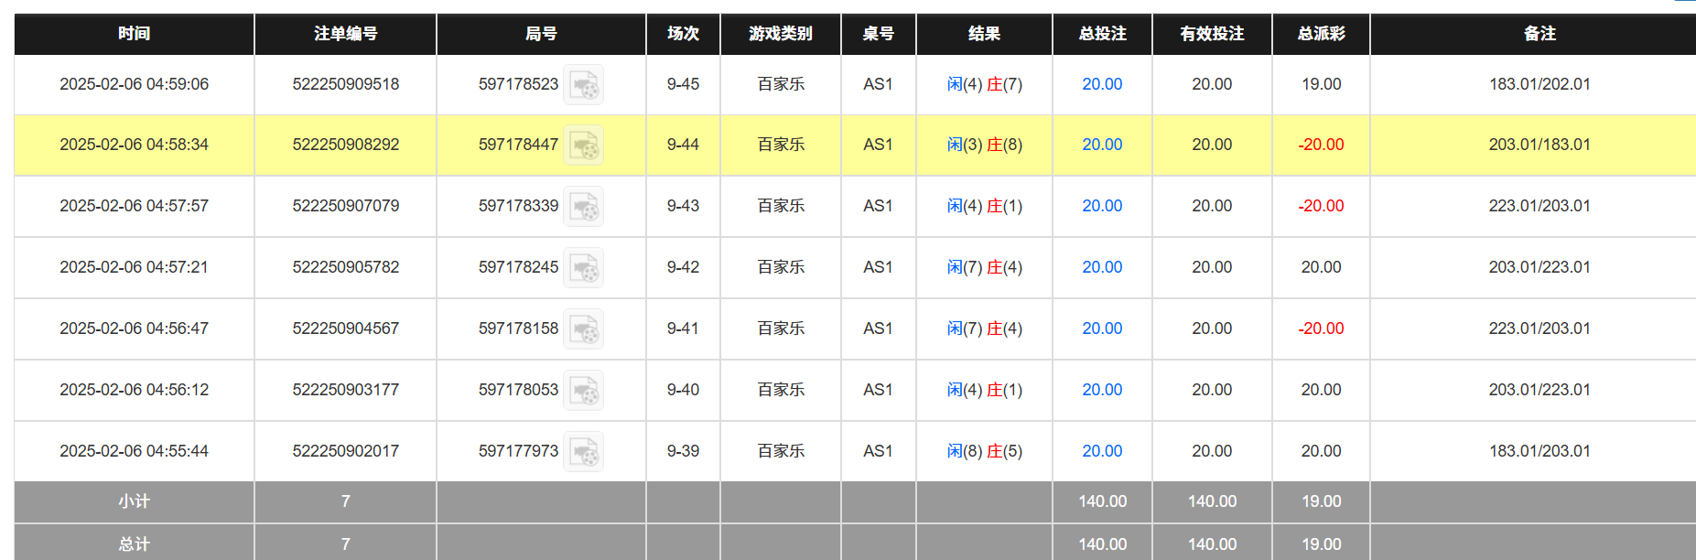
Task: Click the 注单编号 column header
Action: [x=345, y=34]
